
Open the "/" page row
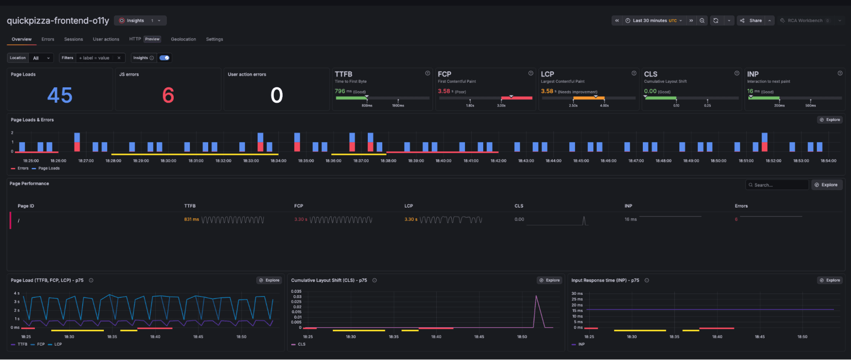(426, 220)
